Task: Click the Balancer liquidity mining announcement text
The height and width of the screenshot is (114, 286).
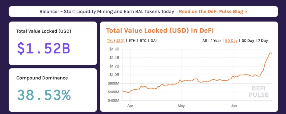Action: [107, 12]
